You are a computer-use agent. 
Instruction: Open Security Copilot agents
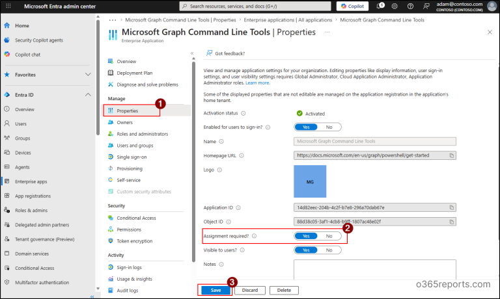(x=39, y=40)
